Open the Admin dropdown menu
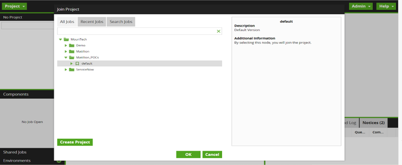This screenshot has width=402, height=165. 361,6
